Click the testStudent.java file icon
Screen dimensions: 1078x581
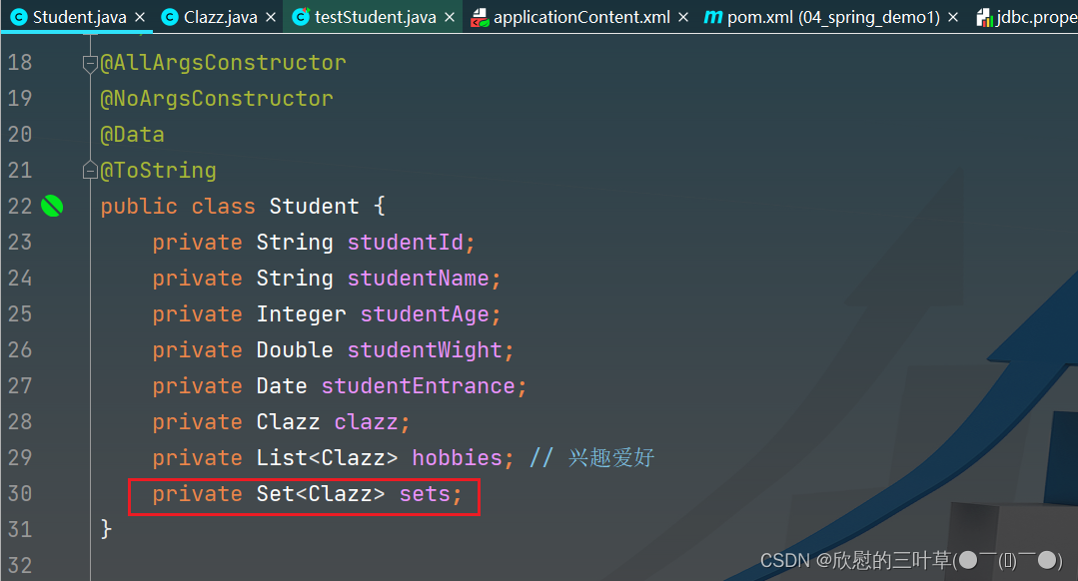pos(300,17)
